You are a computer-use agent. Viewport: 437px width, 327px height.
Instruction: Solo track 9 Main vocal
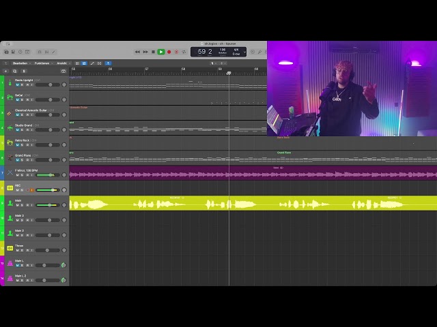pyautogui.click(x=22, y=205)
